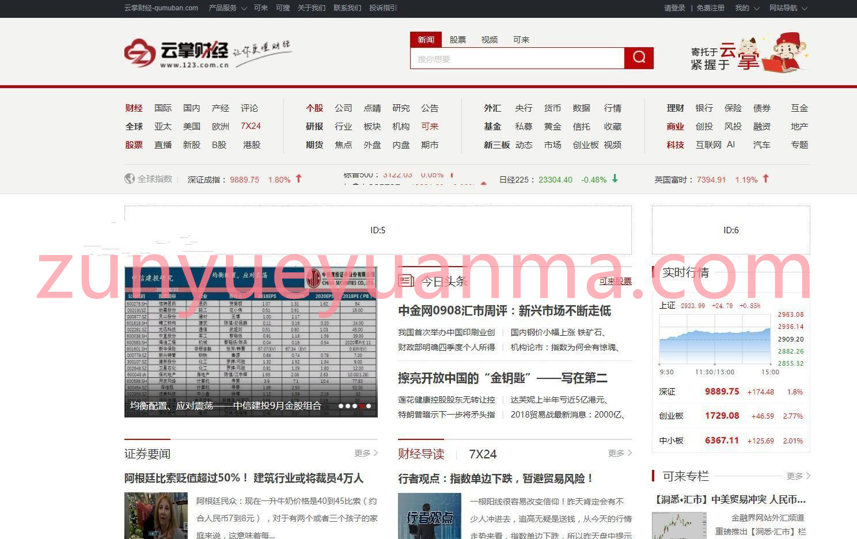The height and width of the screenshot is (539, 857).
Task: Open the 洞悉·汇市 candlestick chart thumbnail
Action: coord(679,526)
